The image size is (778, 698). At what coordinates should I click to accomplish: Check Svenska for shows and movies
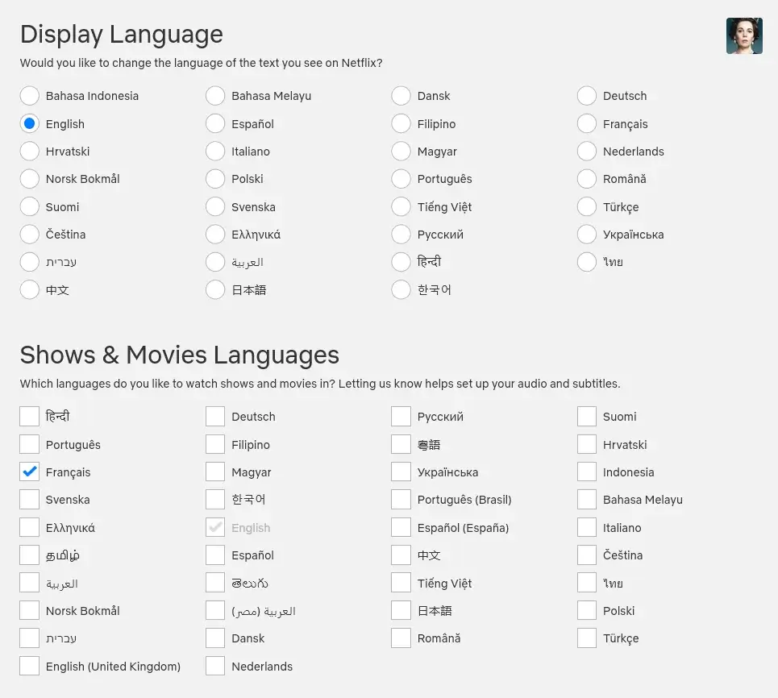(29, 499)
